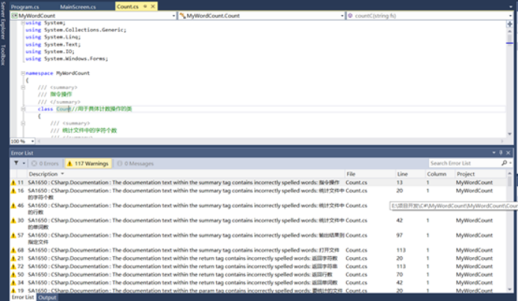Close the Error List panel
Screen dimensions: 518x301
[x=508, y=153]
